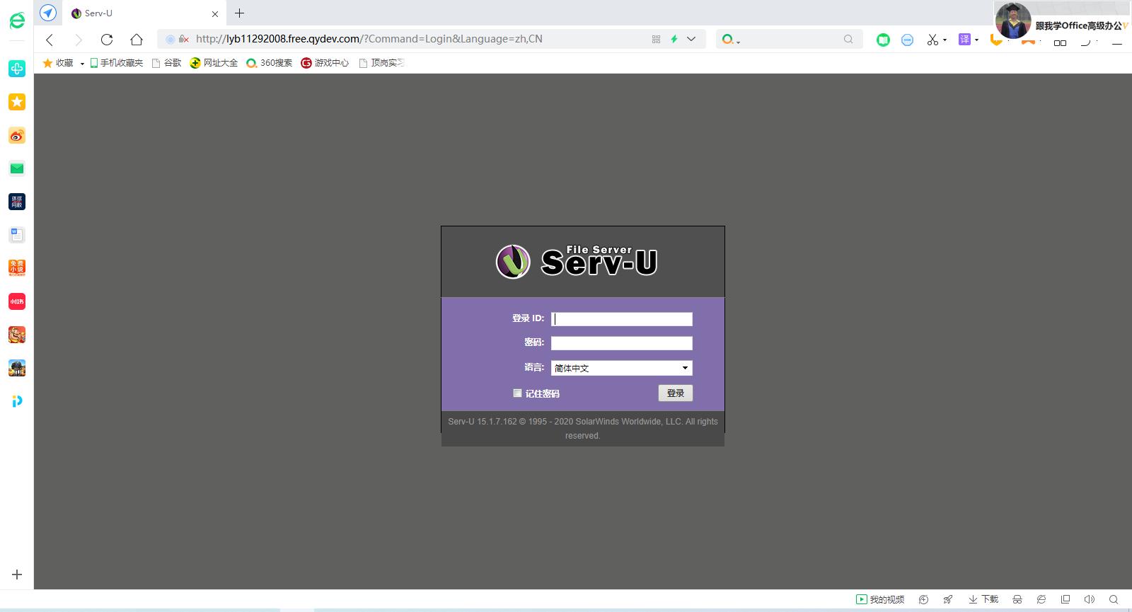
Task: Click the 登录 login button
Action: [675, 393]
